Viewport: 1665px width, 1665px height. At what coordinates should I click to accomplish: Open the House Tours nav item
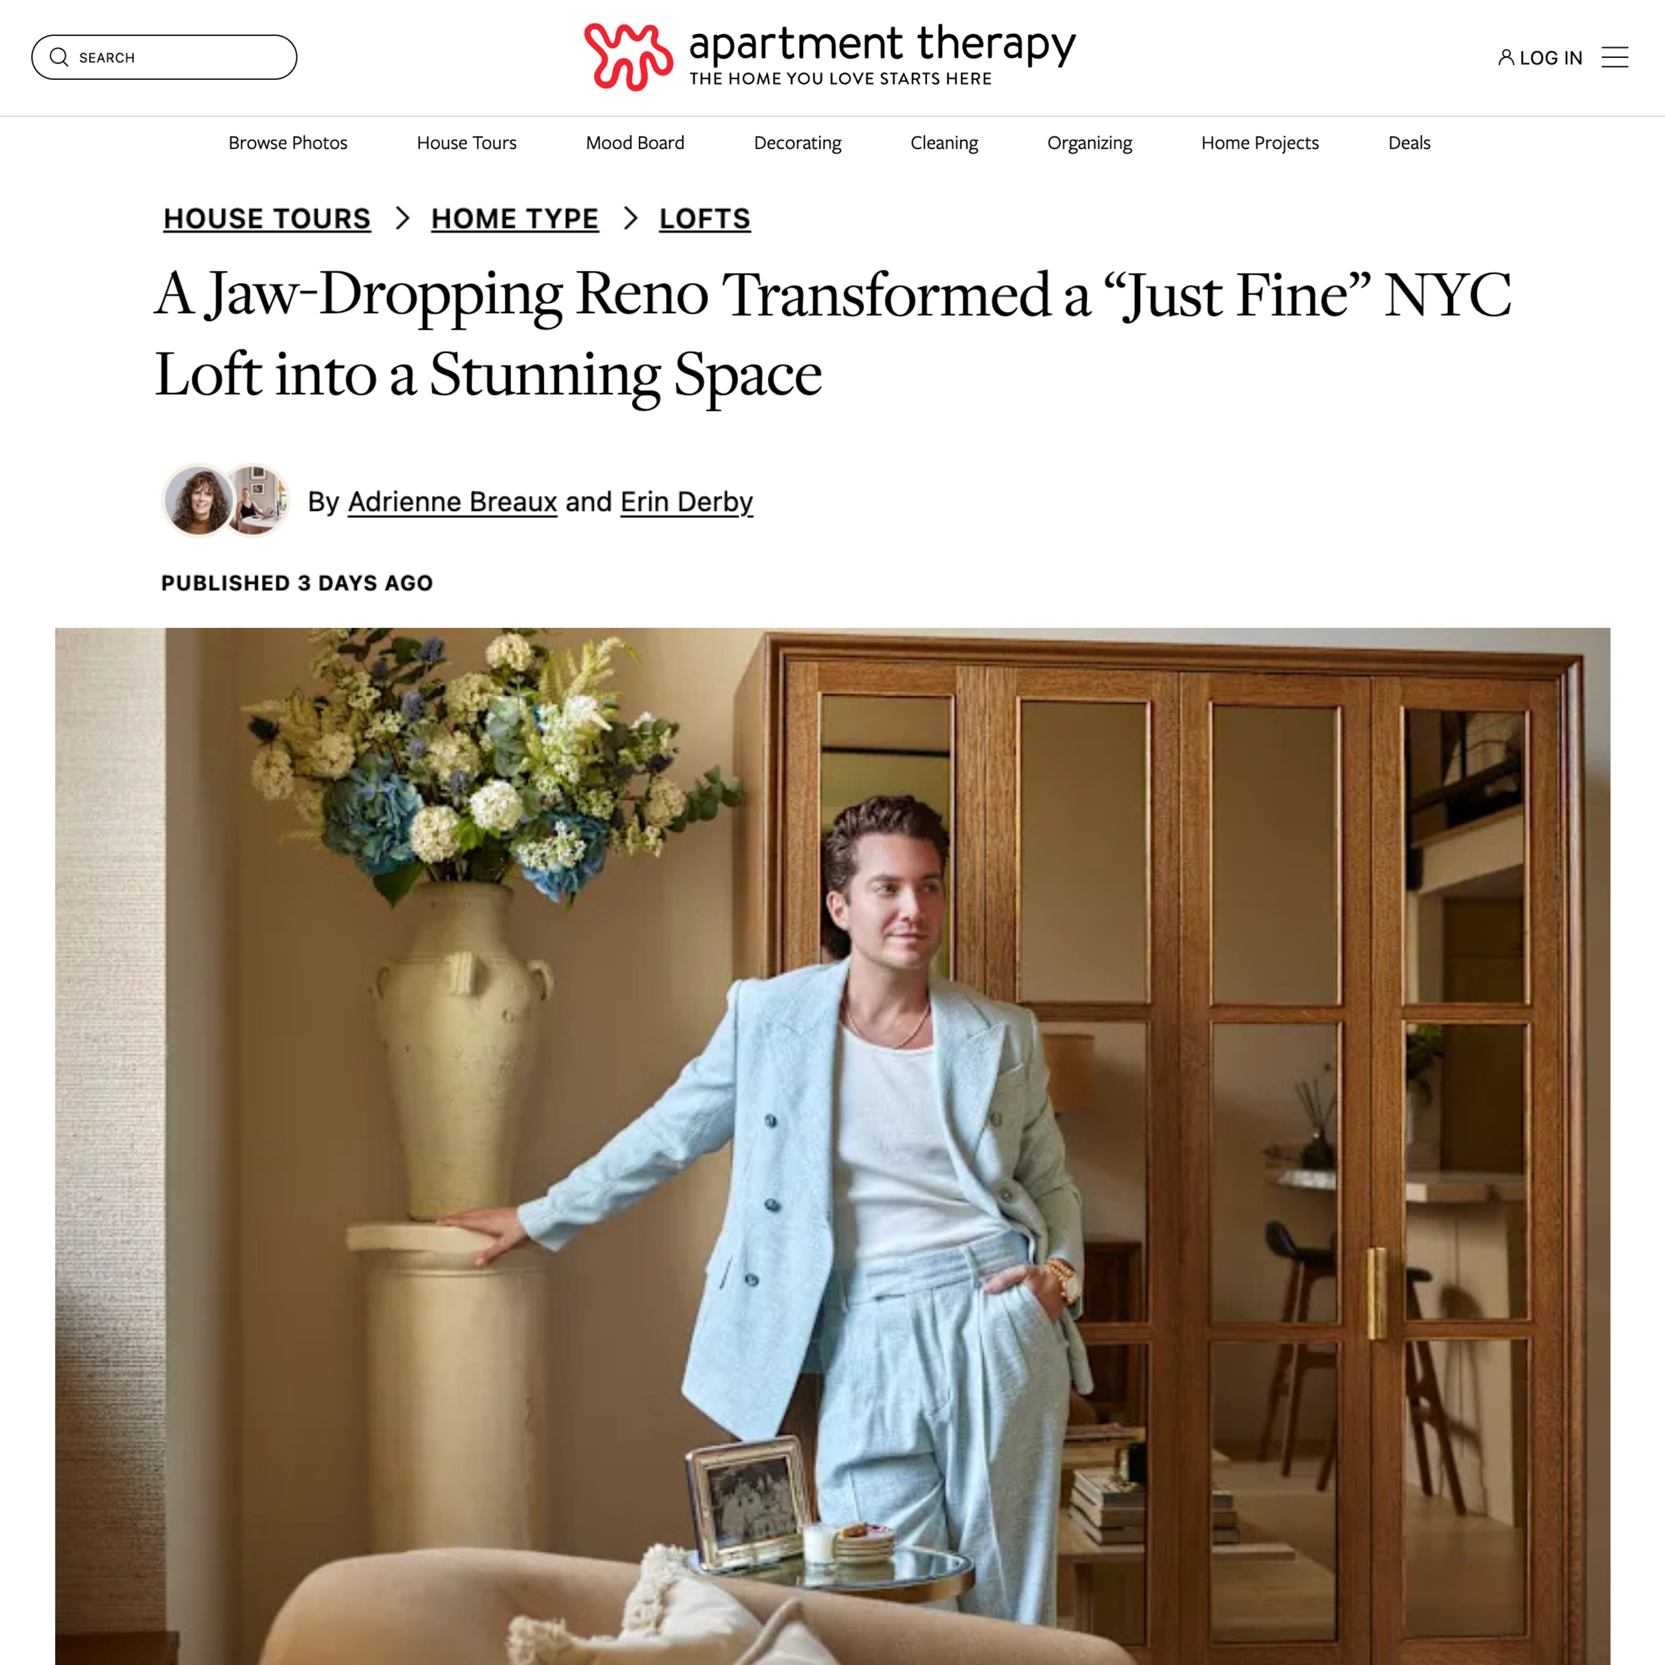coord(466,143)
